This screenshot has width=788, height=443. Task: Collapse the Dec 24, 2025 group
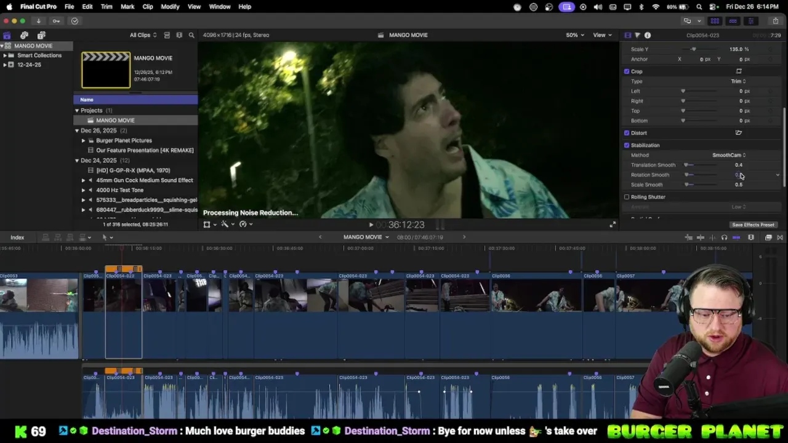77,161
